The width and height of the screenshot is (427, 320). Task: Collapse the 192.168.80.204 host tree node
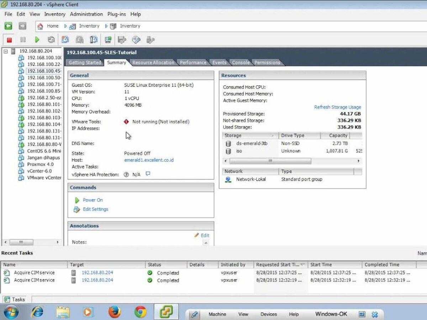pyautogui.click(x=6, y=51)
